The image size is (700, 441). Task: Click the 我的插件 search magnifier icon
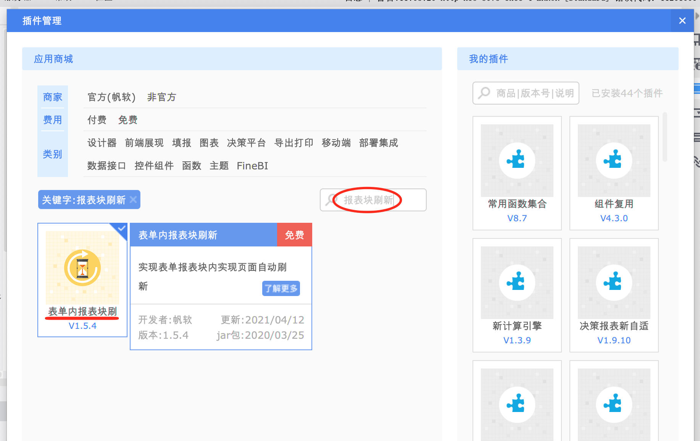tap(484, 93)
